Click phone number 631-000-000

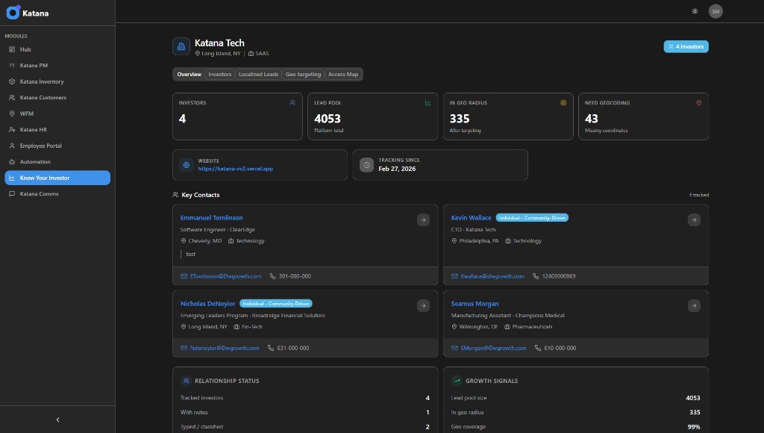click(x=292, y=348)
